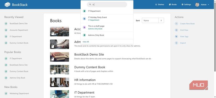The height and width of the screenshot is (98, 216).
Task: Open 'This is a draft page' result
Action: point(107,27)
